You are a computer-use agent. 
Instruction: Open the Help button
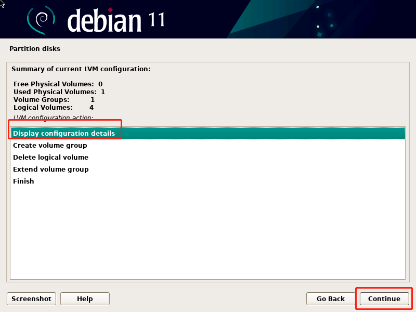85,298
